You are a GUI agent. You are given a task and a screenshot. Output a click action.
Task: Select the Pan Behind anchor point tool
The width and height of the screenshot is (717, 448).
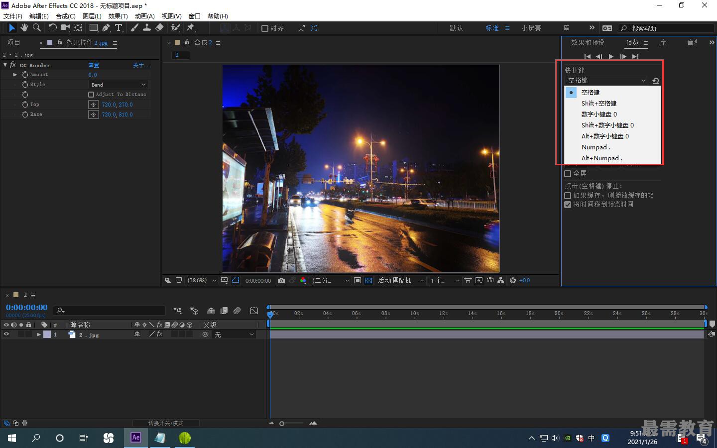78,28
